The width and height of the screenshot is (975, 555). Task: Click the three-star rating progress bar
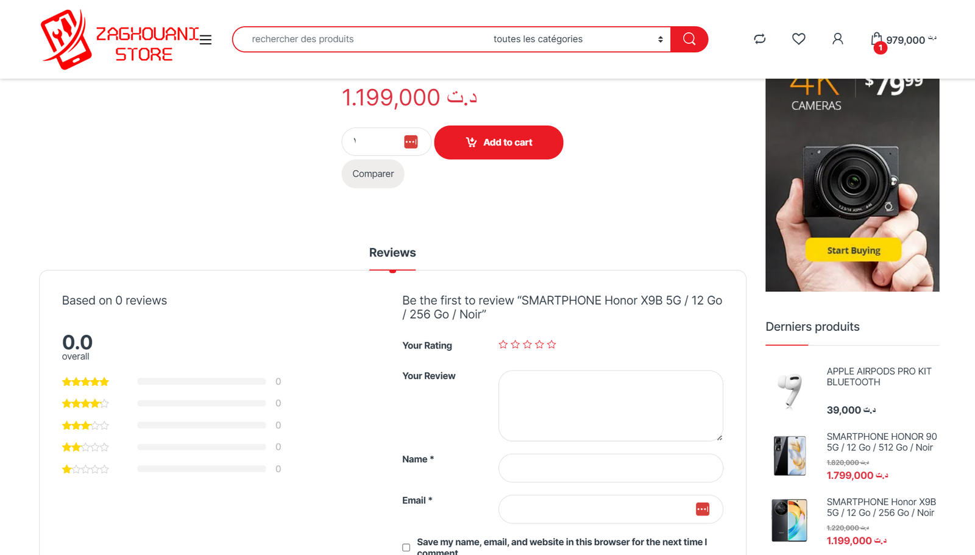(202, 425)
